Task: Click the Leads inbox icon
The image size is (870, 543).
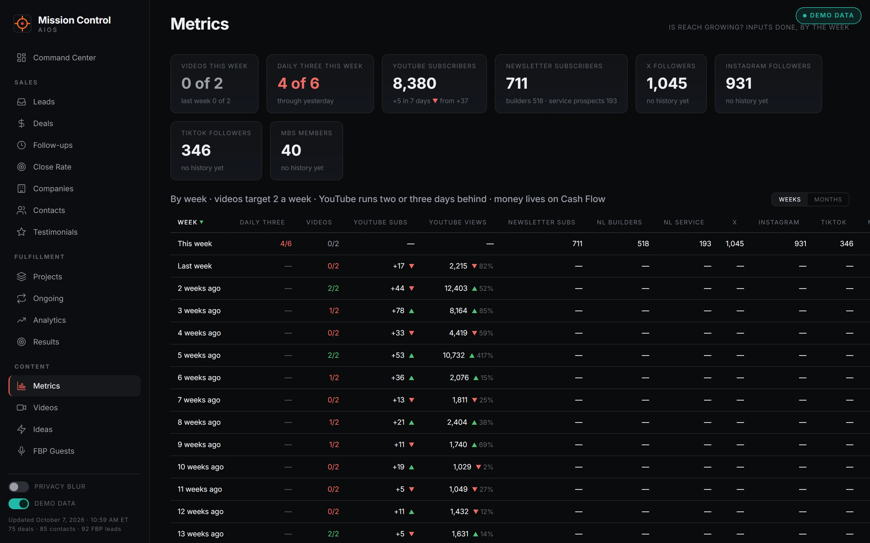Action: coord(21,102)
